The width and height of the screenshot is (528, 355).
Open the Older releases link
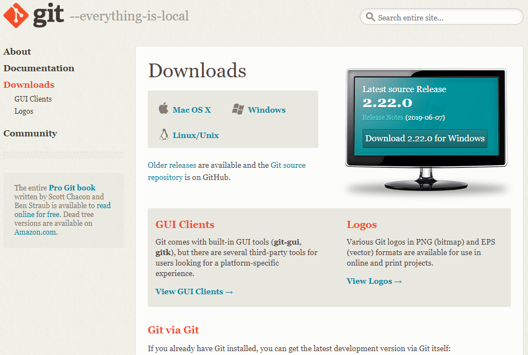click(172, 165)
